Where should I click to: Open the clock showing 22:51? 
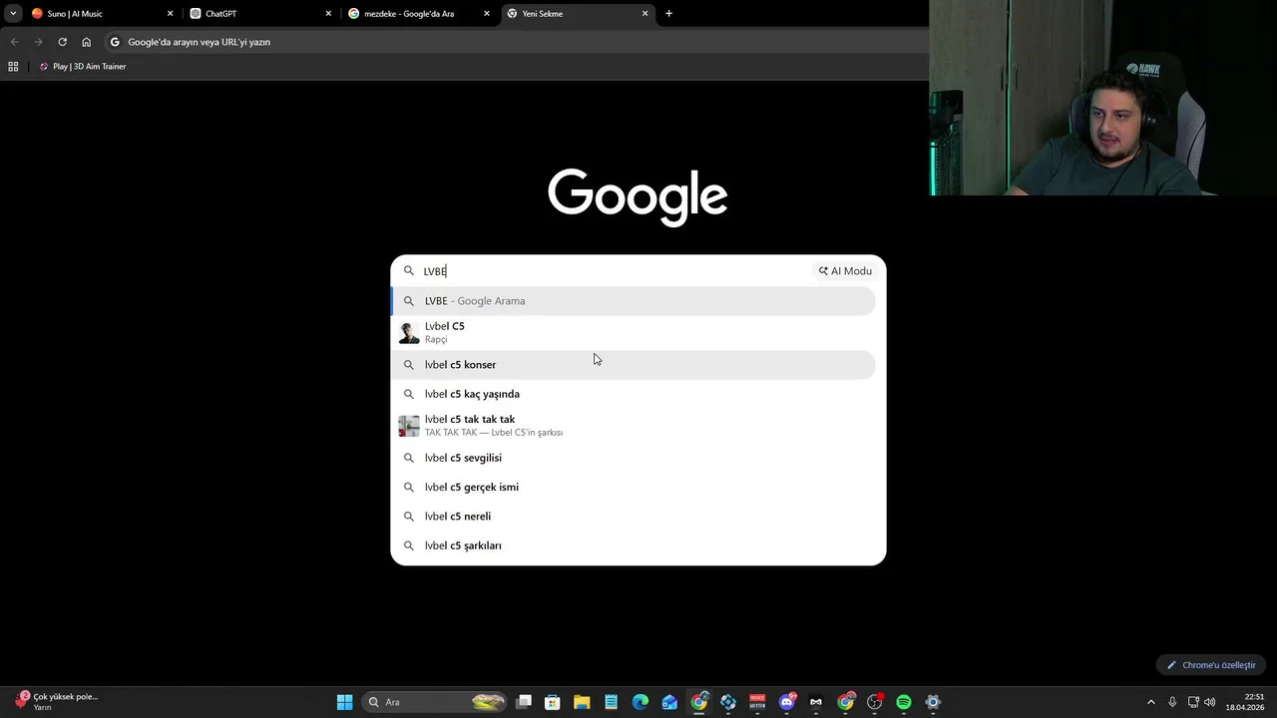1244,702
